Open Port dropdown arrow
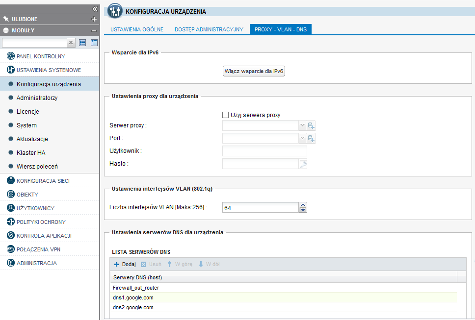 click(302, 138)
